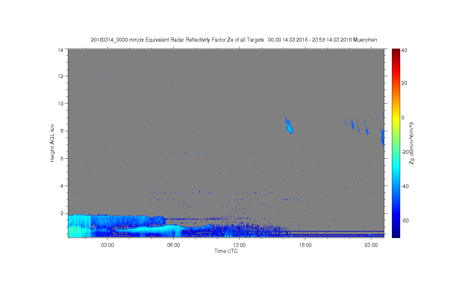Click the 'Time UTC' axis label

226,251
